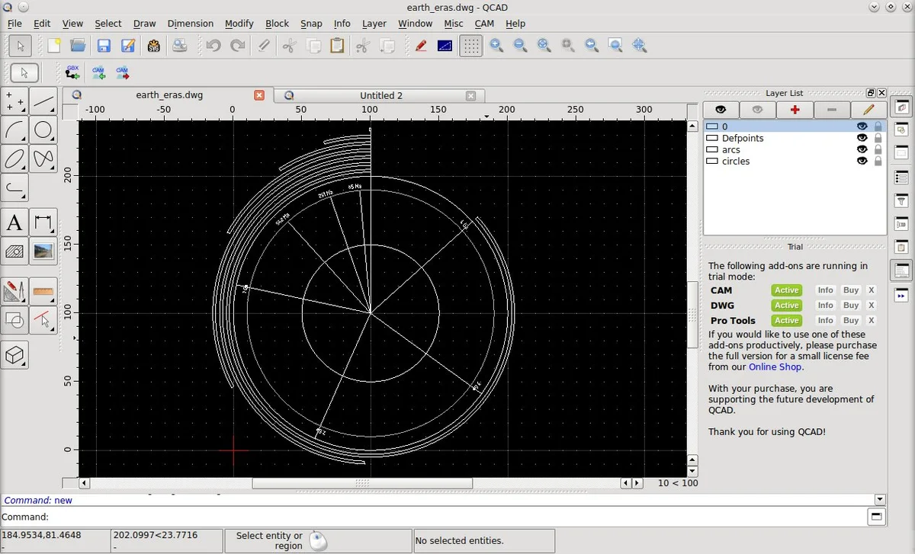The width and height of the screenshot is (915, 554).
Task: Select the Hatch fill tool
Action: tap(14, 251)
